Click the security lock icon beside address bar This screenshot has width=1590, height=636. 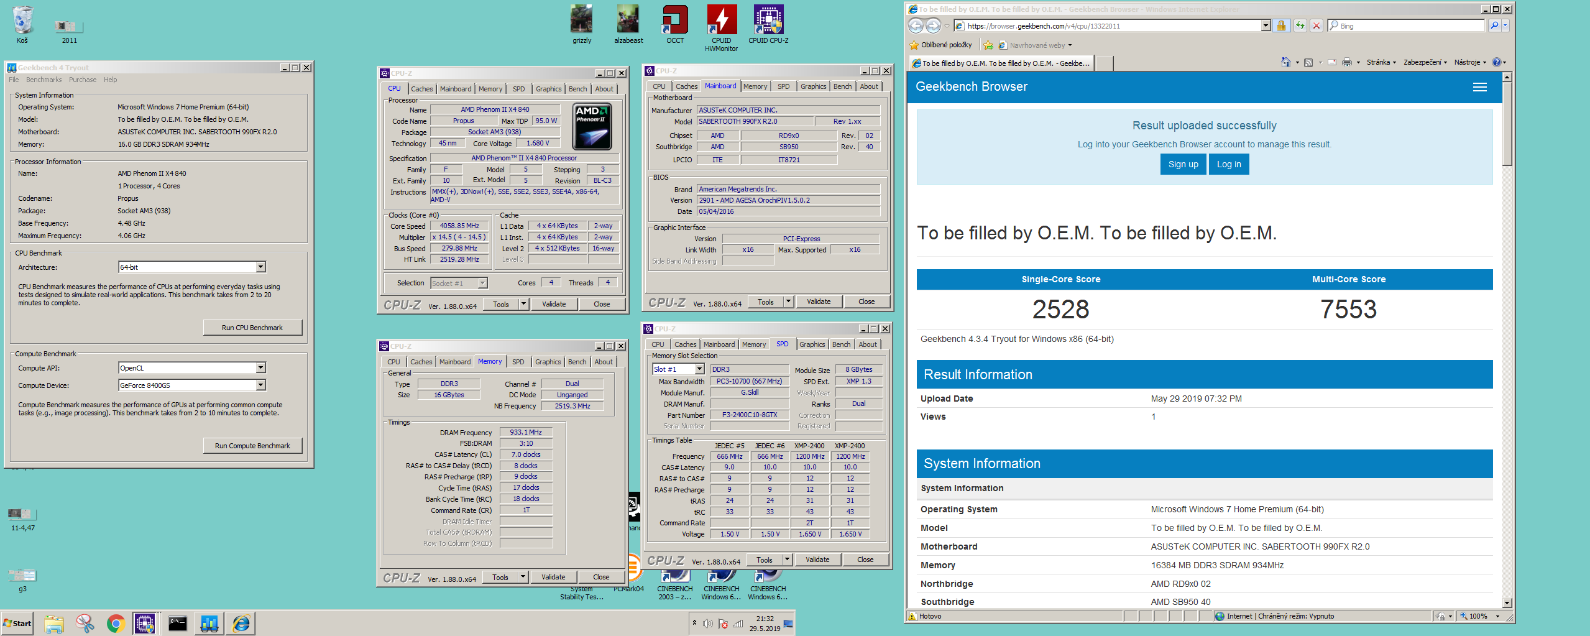(1281, 25)
